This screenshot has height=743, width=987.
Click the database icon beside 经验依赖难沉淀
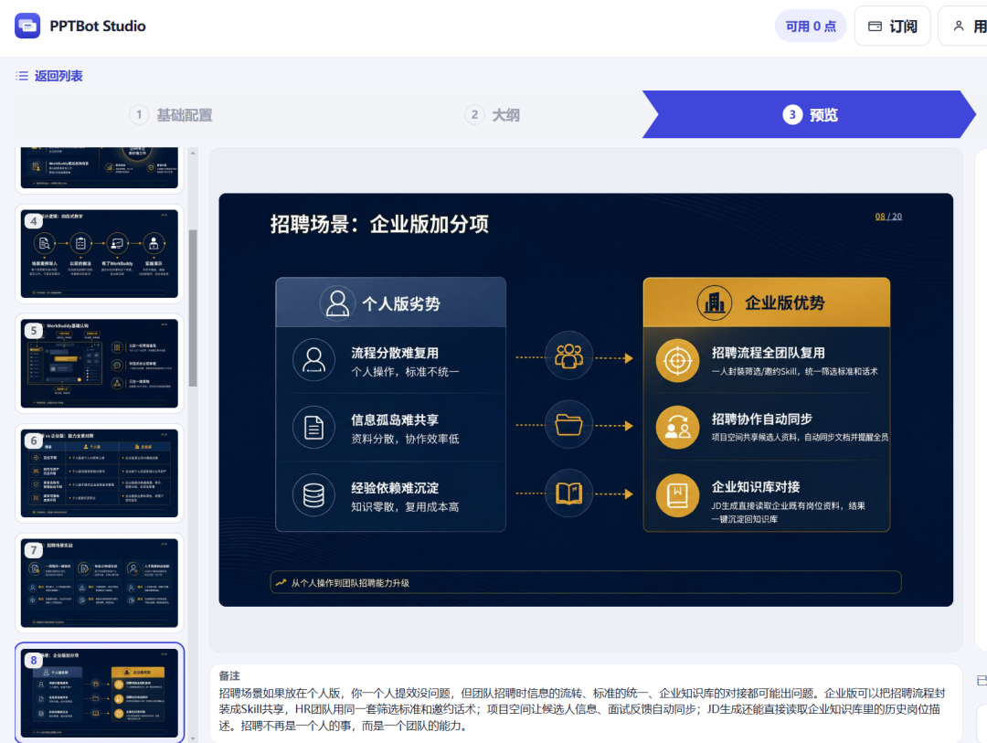pyautogui.click(x=313, y=495)
